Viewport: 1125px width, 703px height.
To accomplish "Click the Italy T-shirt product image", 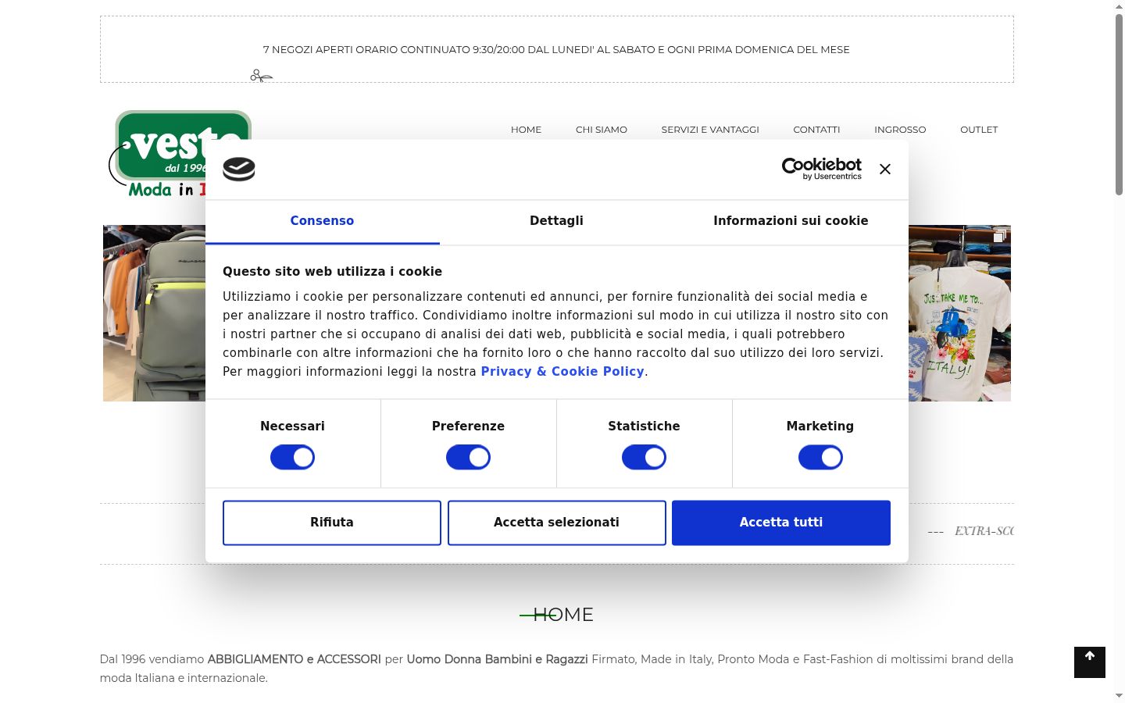I will point(959,313).
